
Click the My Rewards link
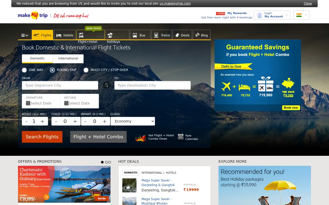237,13
